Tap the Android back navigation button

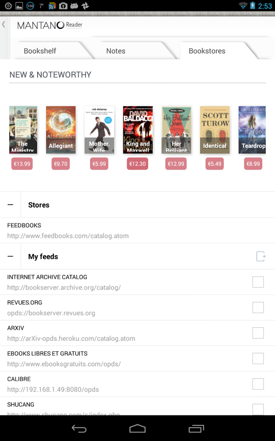(x=79, y=429)
